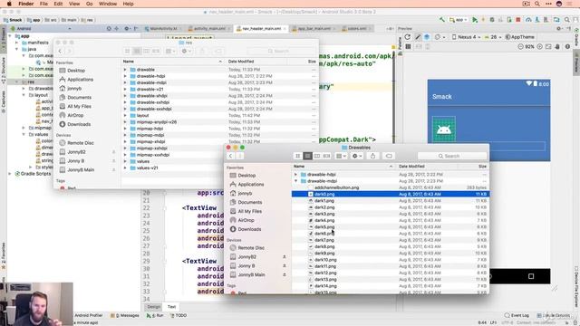Open the File menu in the menu bar
Viewport: 580px width, 326px height.
pos(43,4)
